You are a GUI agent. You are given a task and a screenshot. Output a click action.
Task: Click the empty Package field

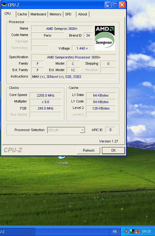click(62, 42)
